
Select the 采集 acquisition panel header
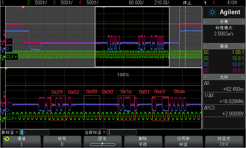point(224,22)
